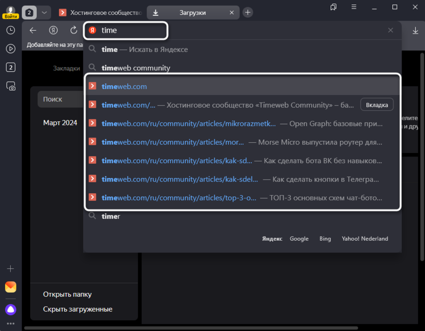Click the horizontal scrollbar at bottom
The width and height of the screenshot is (425, 331).
coord(191,328)
